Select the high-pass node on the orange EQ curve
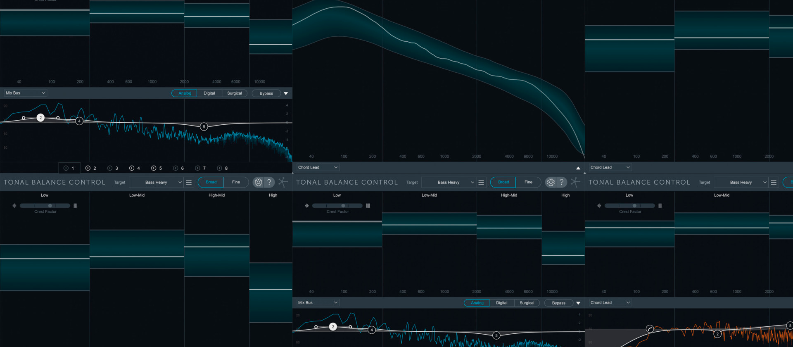This screenshot has height=347, width=793. point(650,329)
